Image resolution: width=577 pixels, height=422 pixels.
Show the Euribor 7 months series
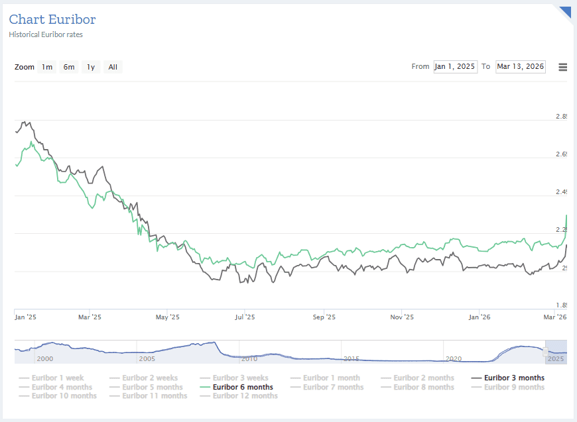pyautogui.click(x=333, y=387)
